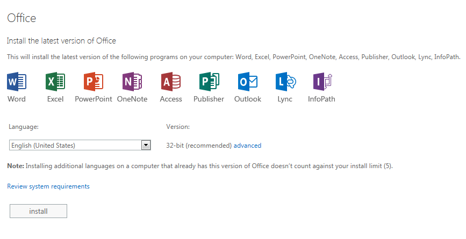Click the Word application icon

coord(17,82)
